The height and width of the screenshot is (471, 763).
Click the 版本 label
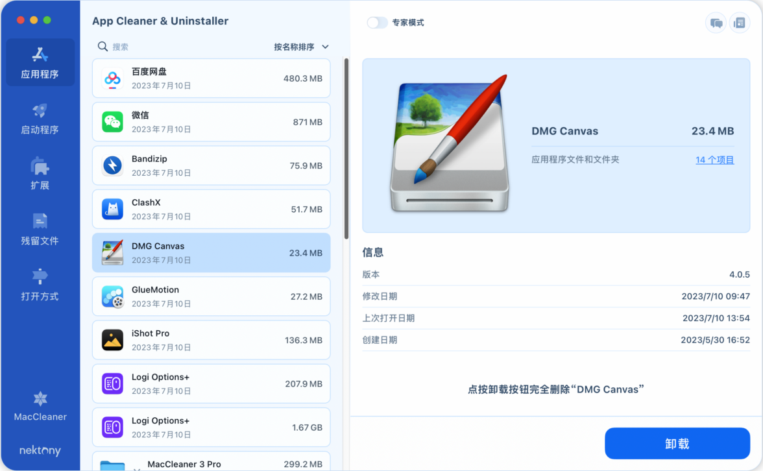[371, 274]
